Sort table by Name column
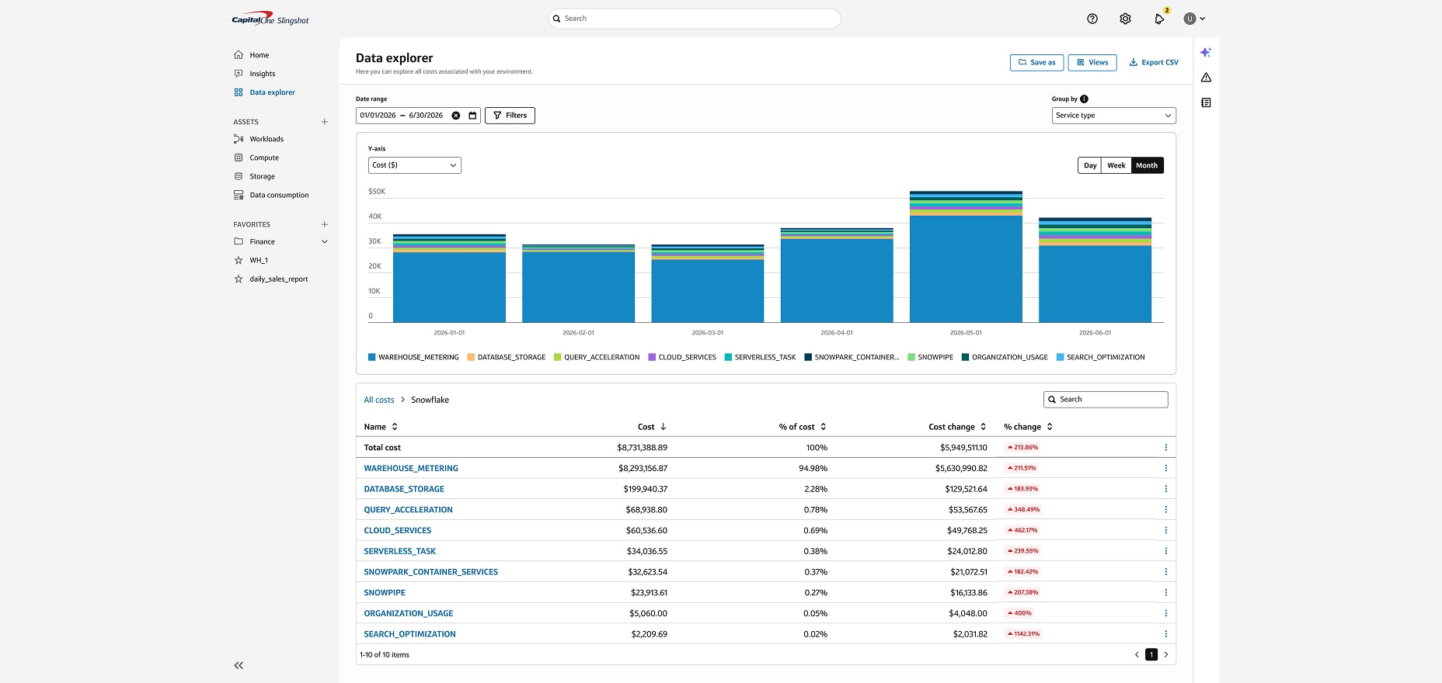The width and height of the screenshot is (1442, 683). (381, 427)
